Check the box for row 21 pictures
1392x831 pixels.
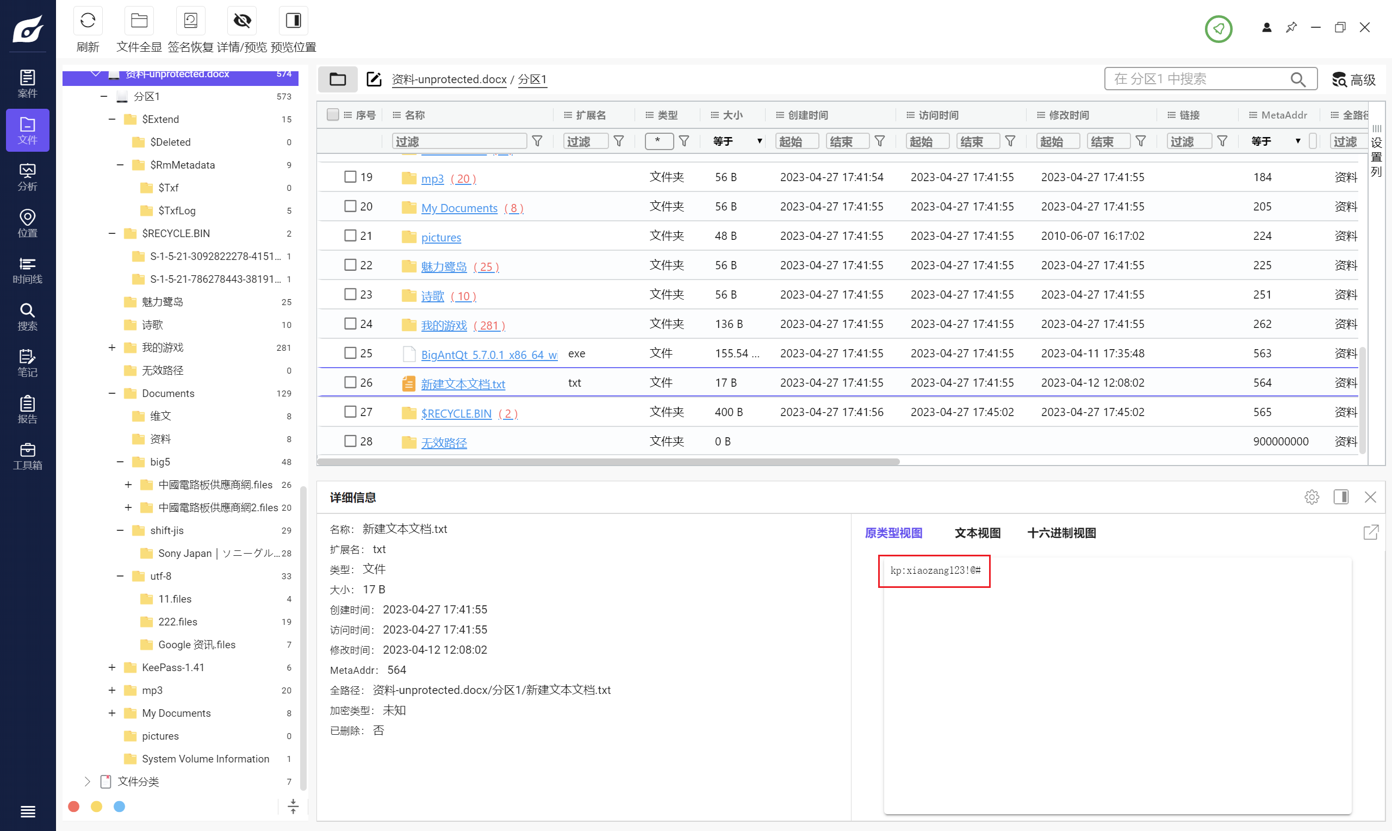click(x=350, y=235)
